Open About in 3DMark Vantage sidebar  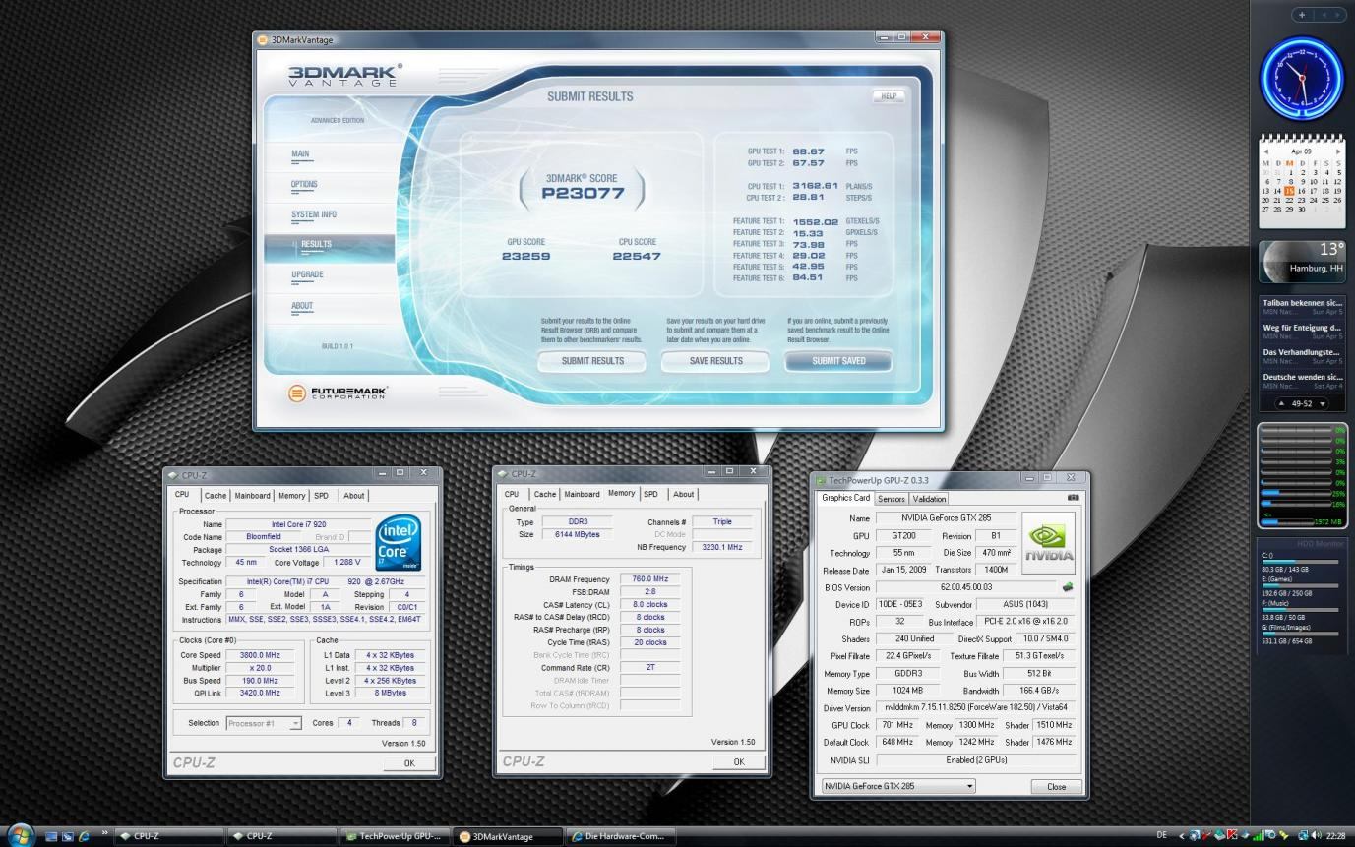[302, 306]
